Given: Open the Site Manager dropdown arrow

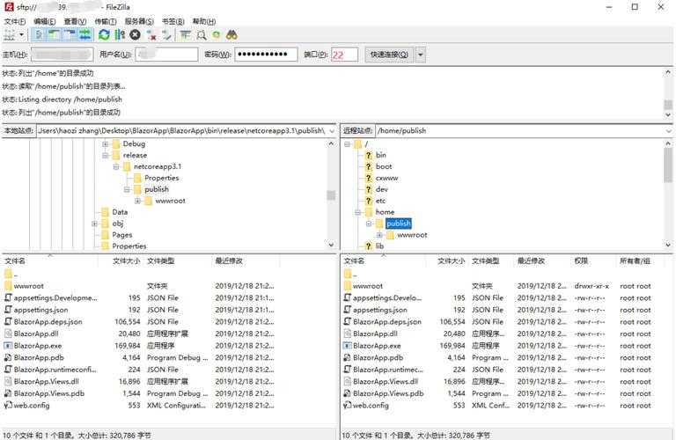Looking at the screenshot, I should [x=21, y=35].
